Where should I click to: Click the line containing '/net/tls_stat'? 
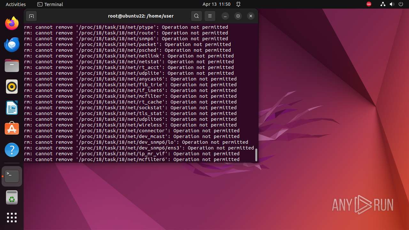click(x=130, y=113)
